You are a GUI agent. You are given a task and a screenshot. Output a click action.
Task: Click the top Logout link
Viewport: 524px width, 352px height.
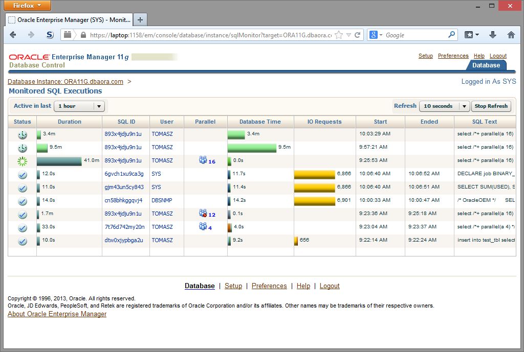(x=498, y=56)
